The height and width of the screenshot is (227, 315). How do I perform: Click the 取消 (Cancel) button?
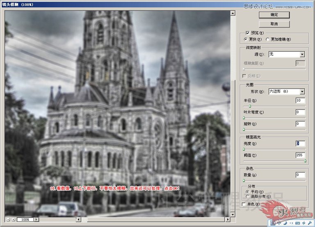point(274,24)
